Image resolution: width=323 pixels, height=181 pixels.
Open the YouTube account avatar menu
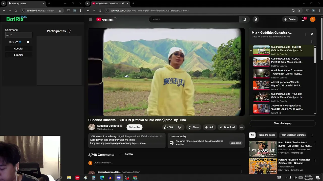click(x=313, y=19)
